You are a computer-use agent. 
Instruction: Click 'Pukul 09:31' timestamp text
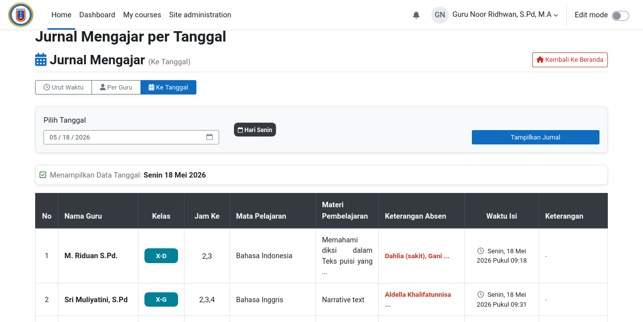pos(510,304)
